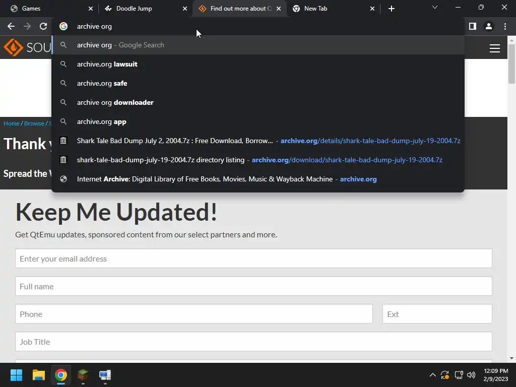Open the Home breadcrumb link
This screenshot has height=387, width=516.
point(12,123)
